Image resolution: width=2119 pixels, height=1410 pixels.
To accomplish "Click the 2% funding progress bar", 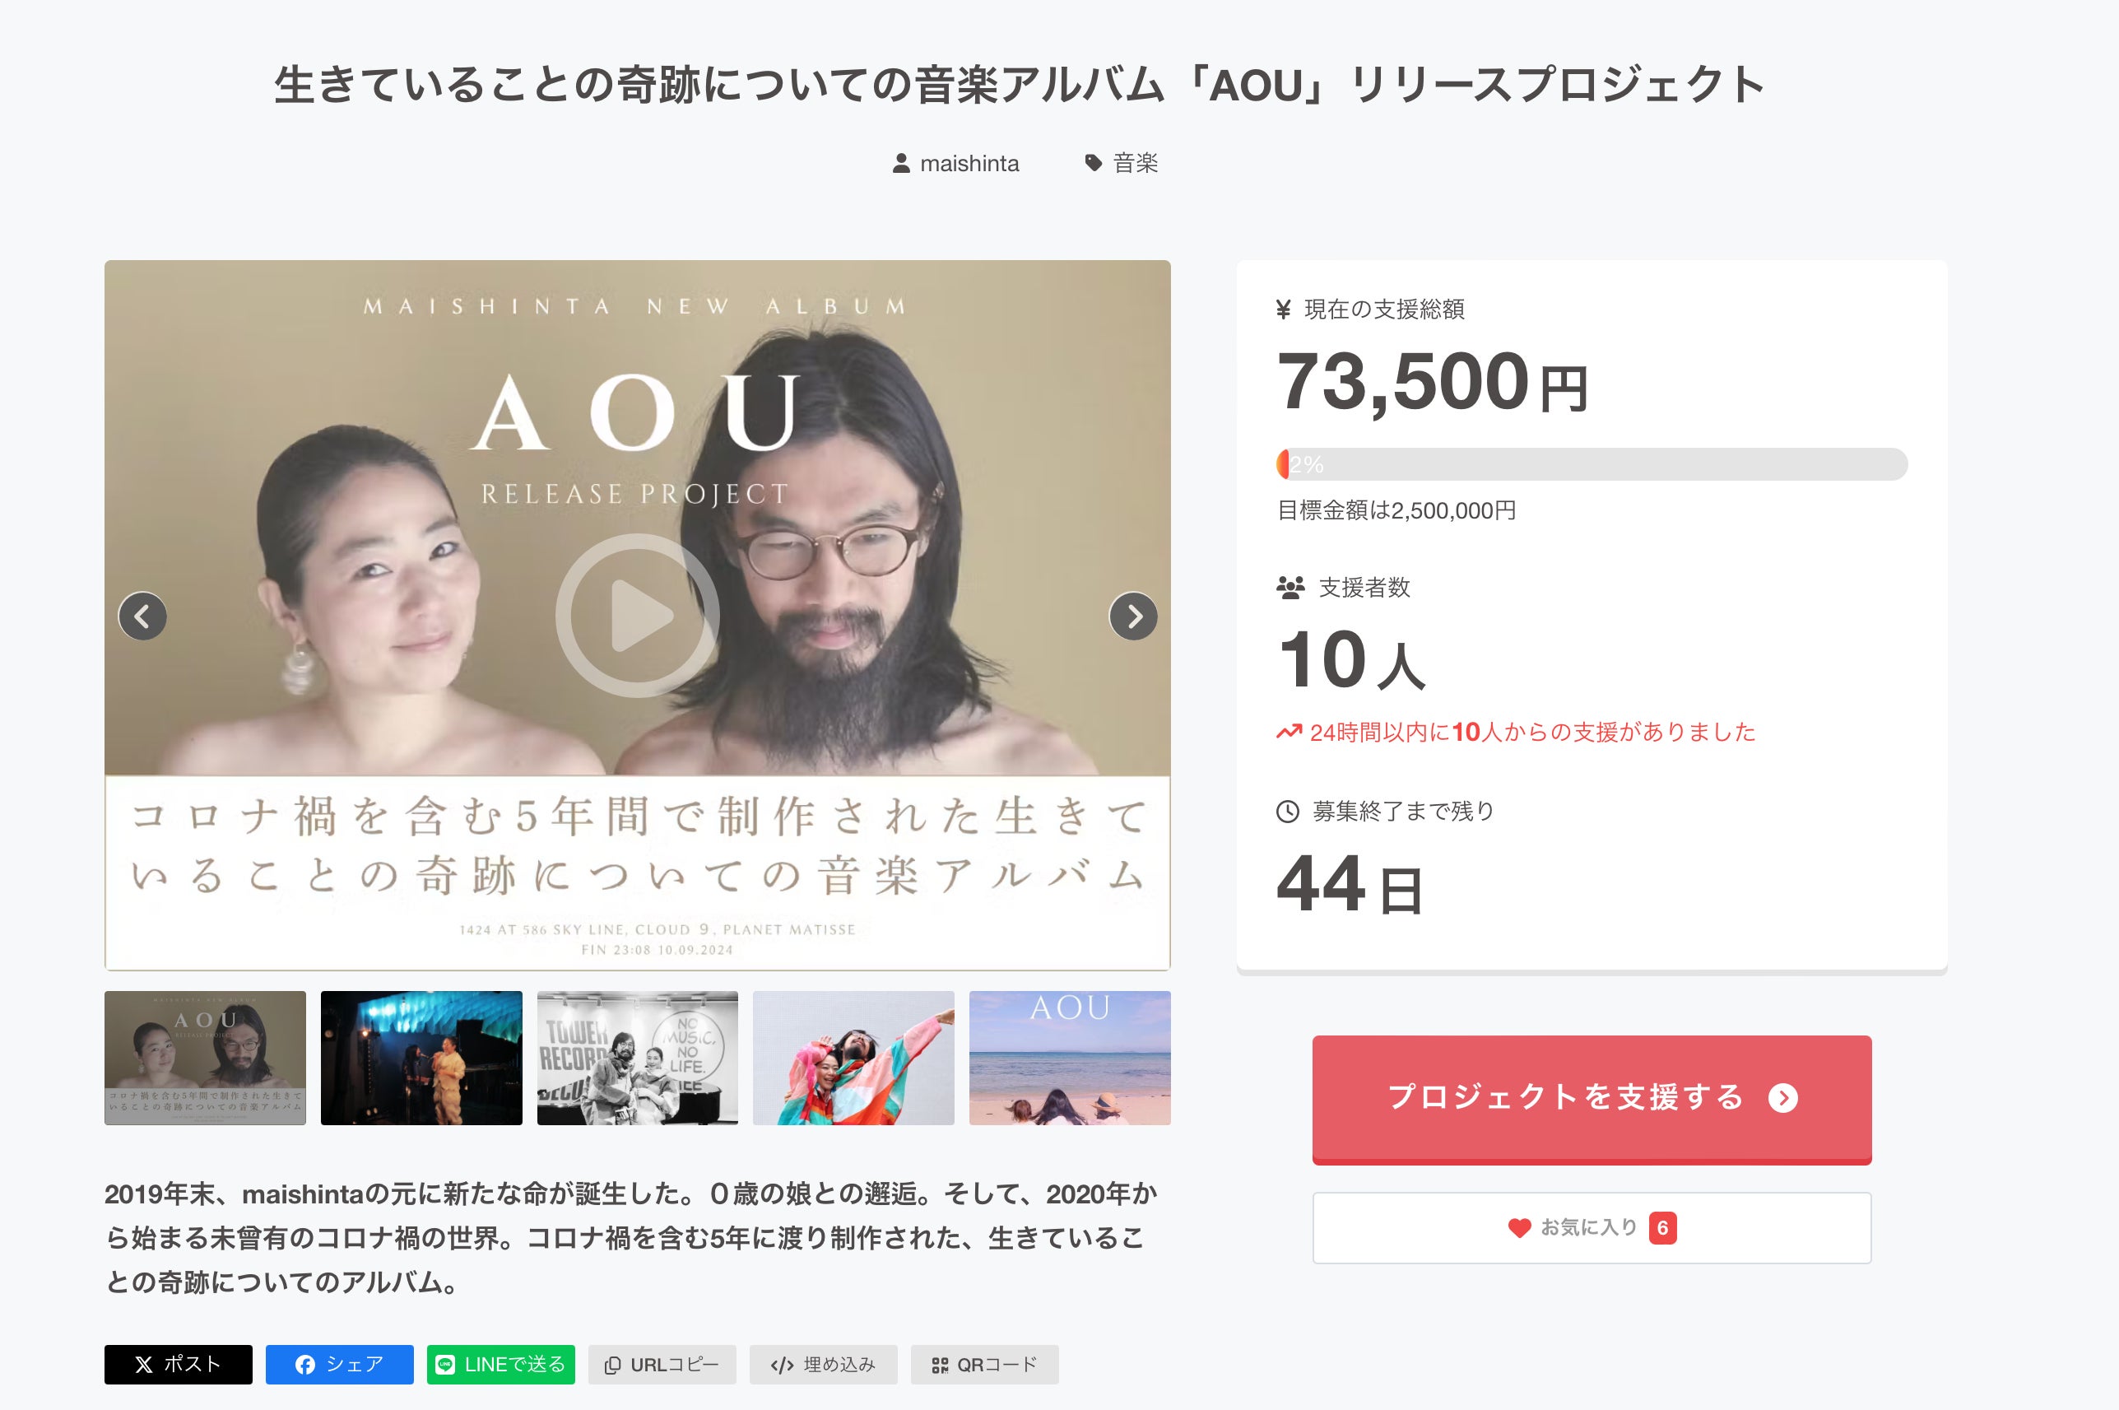I will click(1592, 464).
